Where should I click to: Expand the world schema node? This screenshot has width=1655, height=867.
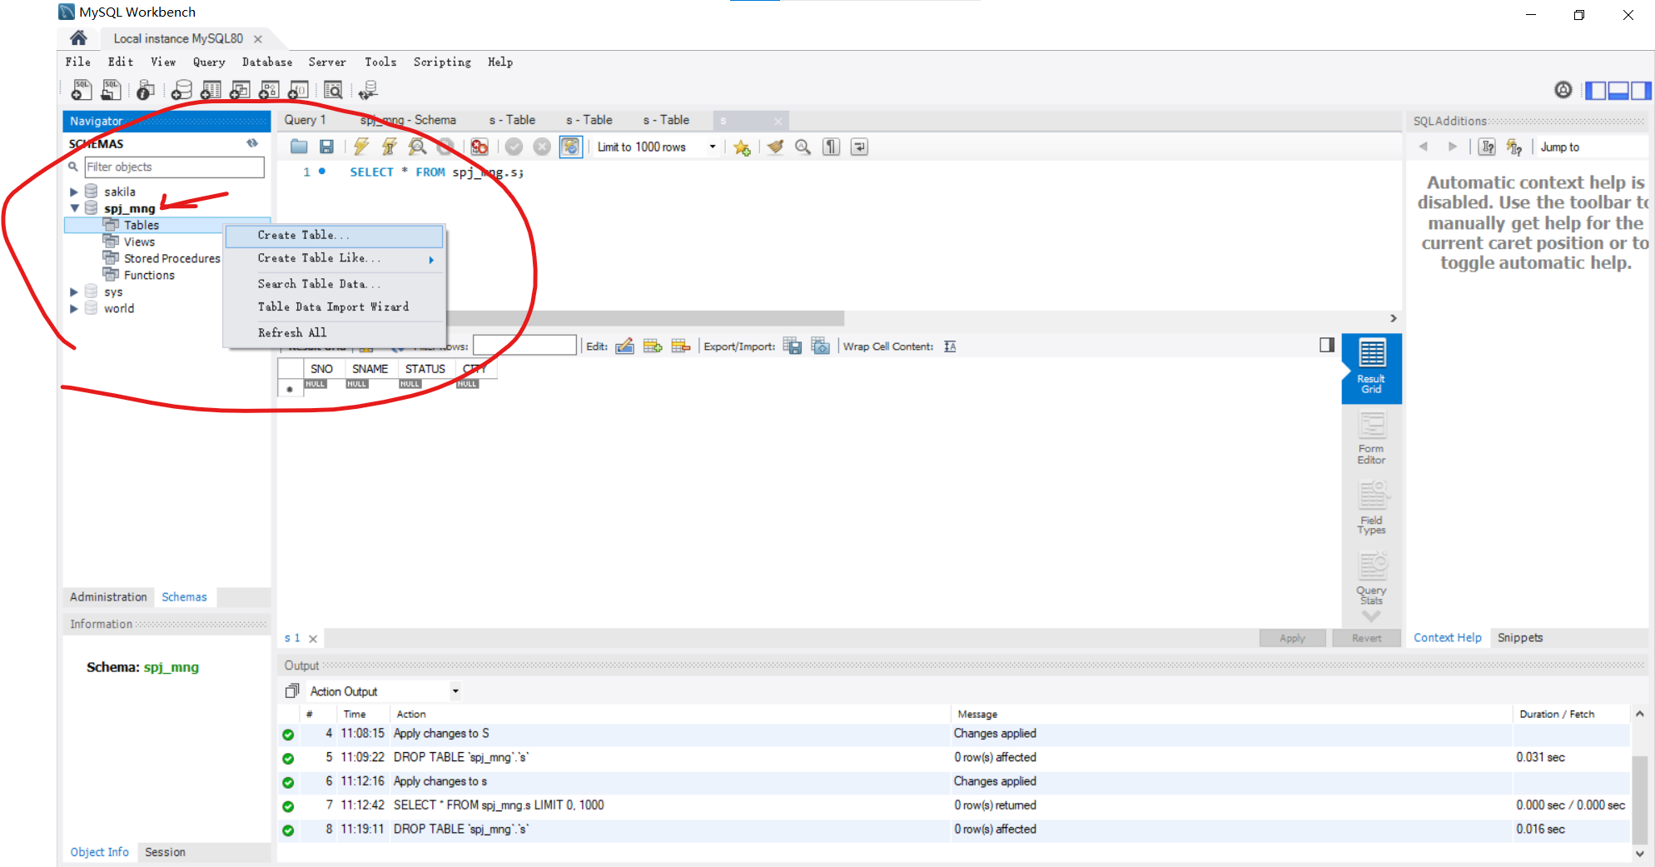pos(74,308)
